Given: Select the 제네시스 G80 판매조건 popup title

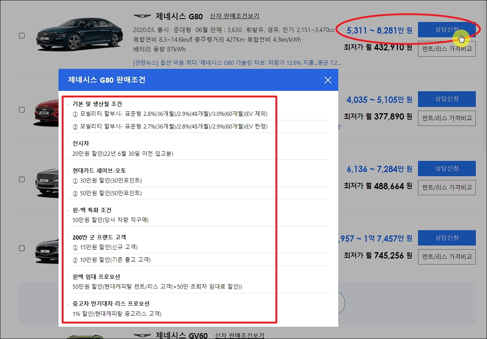Looking at the screenshot, I should coord(107,80).
